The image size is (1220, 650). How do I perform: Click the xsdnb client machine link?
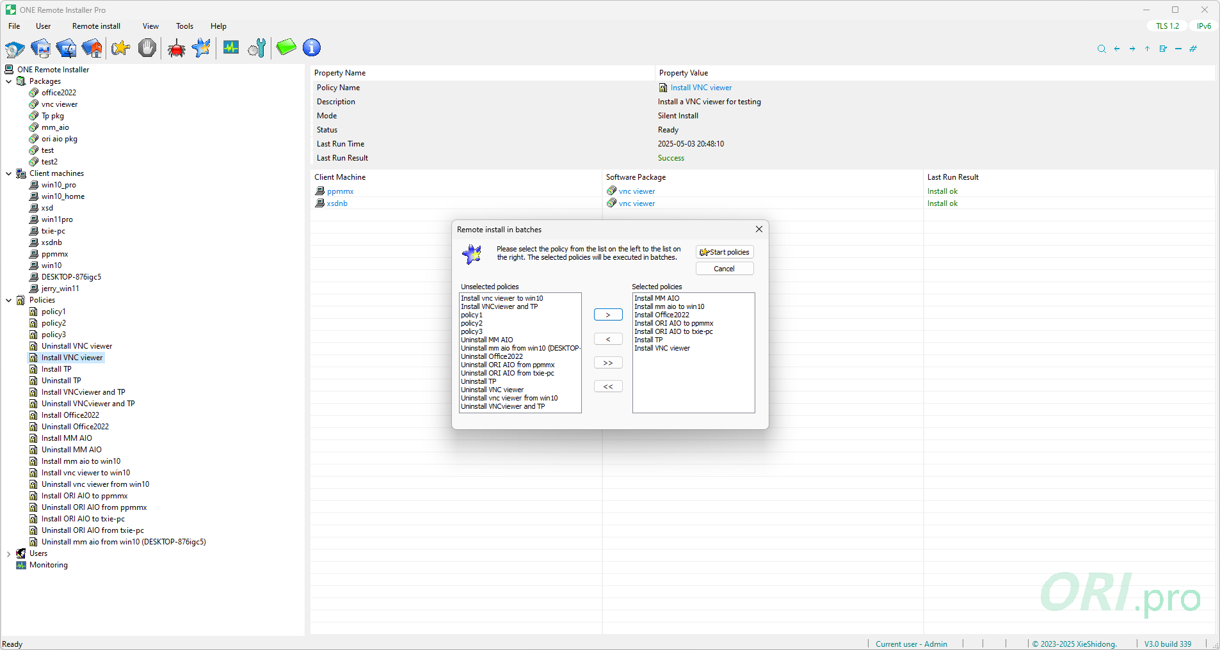pos(337,203)
